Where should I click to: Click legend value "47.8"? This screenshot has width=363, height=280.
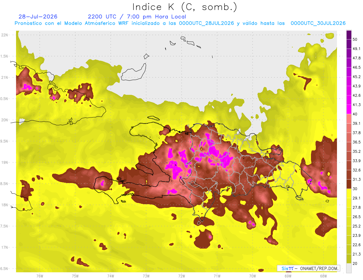[356, 58]
